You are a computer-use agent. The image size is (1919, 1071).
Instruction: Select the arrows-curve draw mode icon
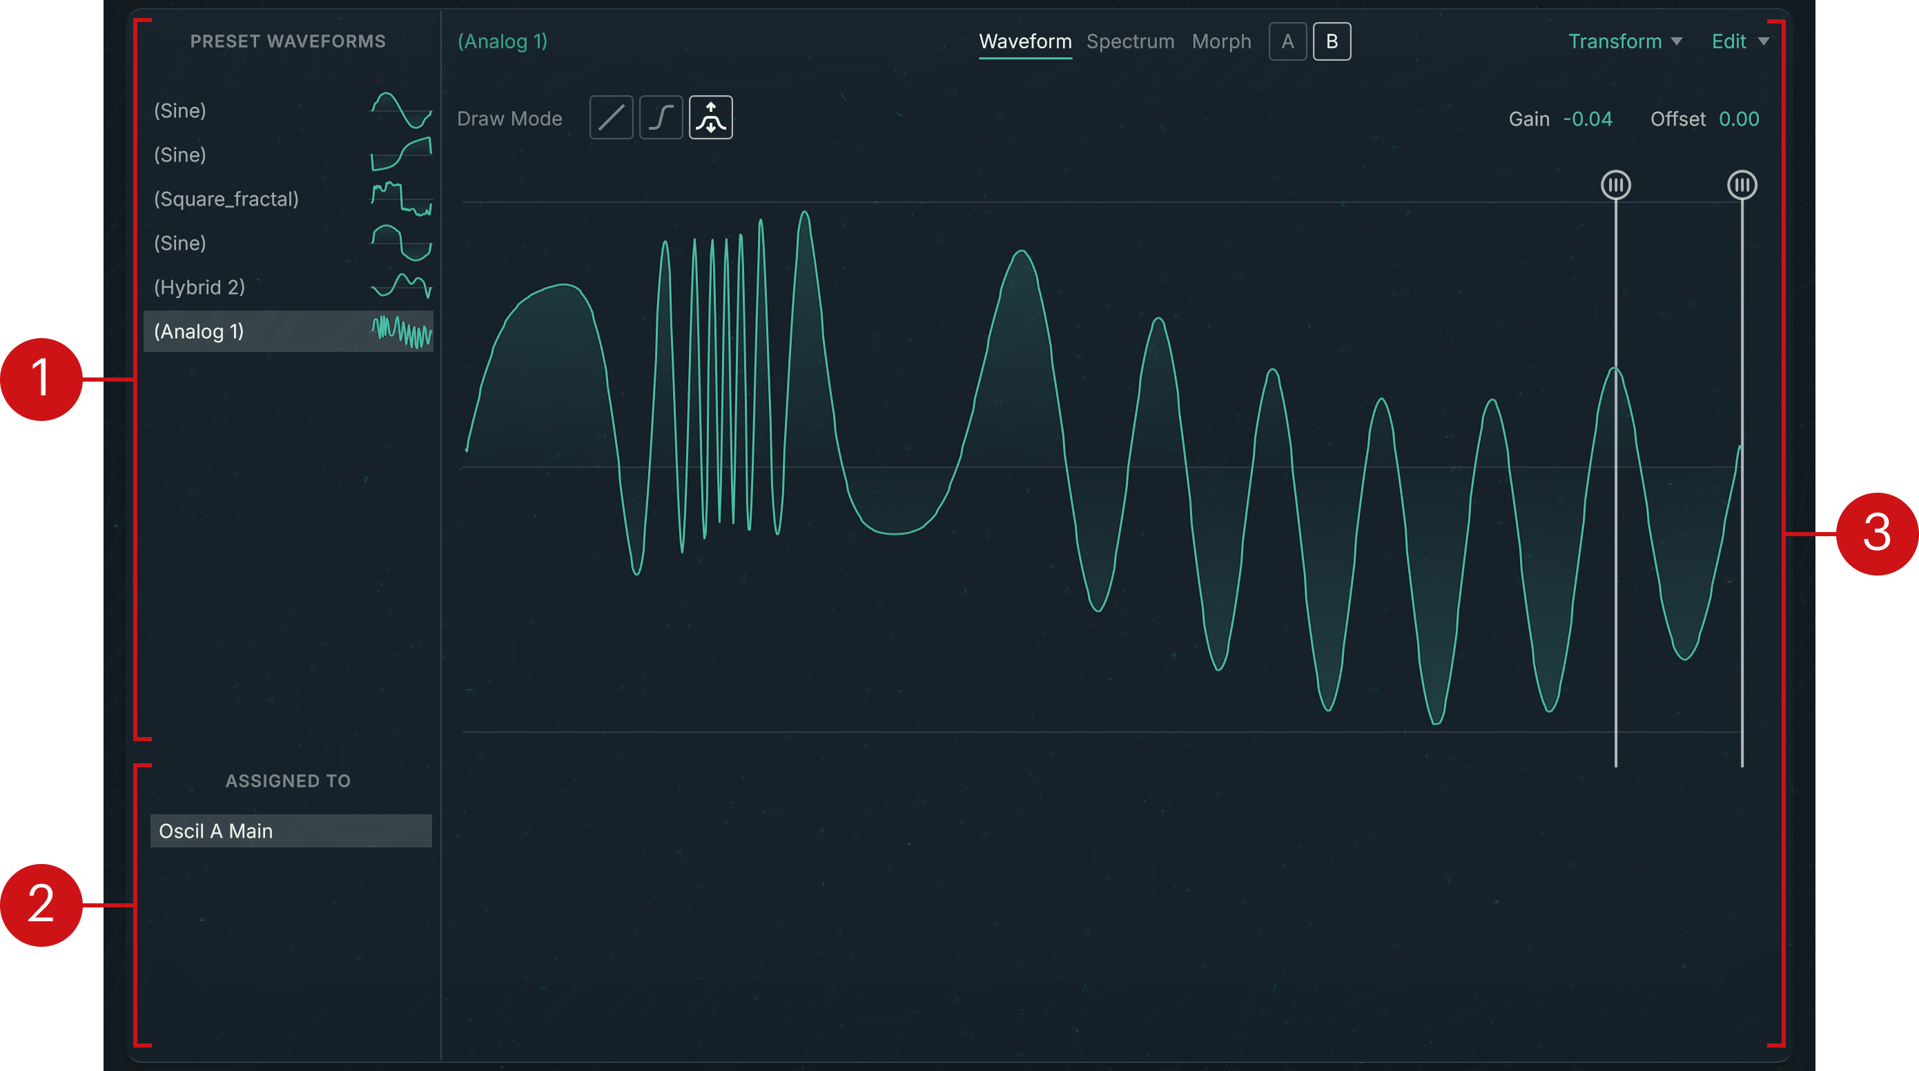(x=711, y=118)
